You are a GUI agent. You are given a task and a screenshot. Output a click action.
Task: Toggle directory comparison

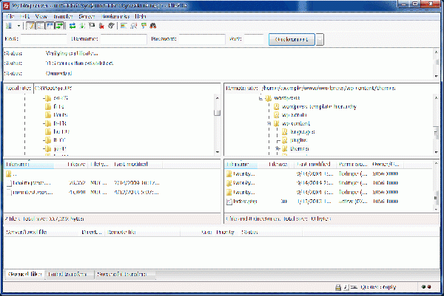click(x=133, y=26)
